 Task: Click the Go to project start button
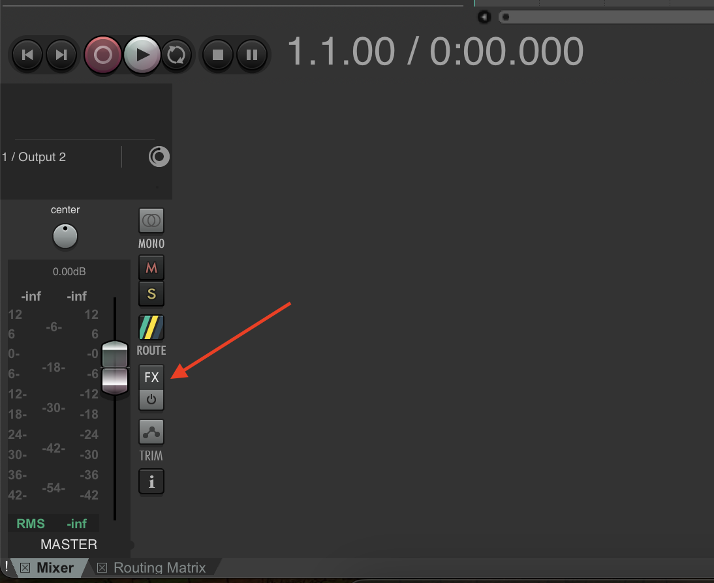27,55
